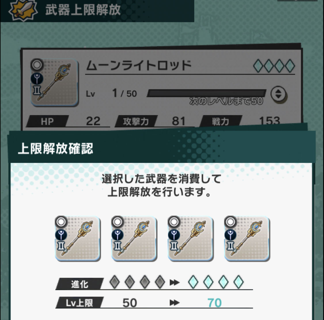
Task: Click the level experience progress bar
Action: click(x=206, y=93)
